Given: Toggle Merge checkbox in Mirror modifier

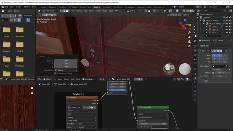Looking at the screenshot, I should point(213,73).
